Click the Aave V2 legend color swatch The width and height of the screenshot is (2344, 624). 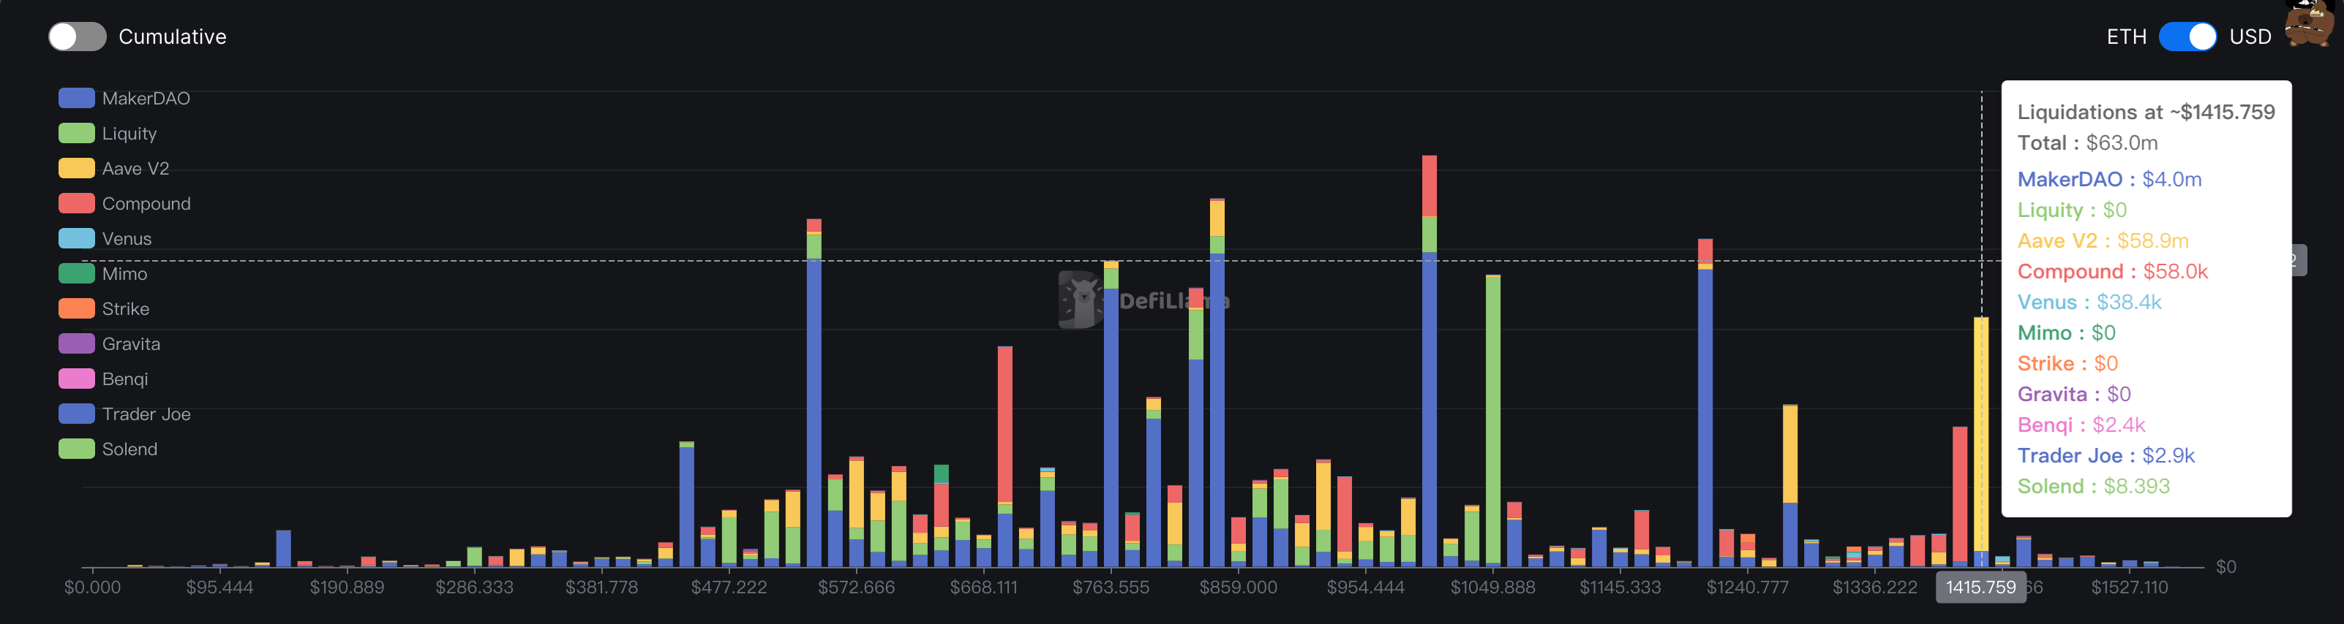(x=76, y=168)
